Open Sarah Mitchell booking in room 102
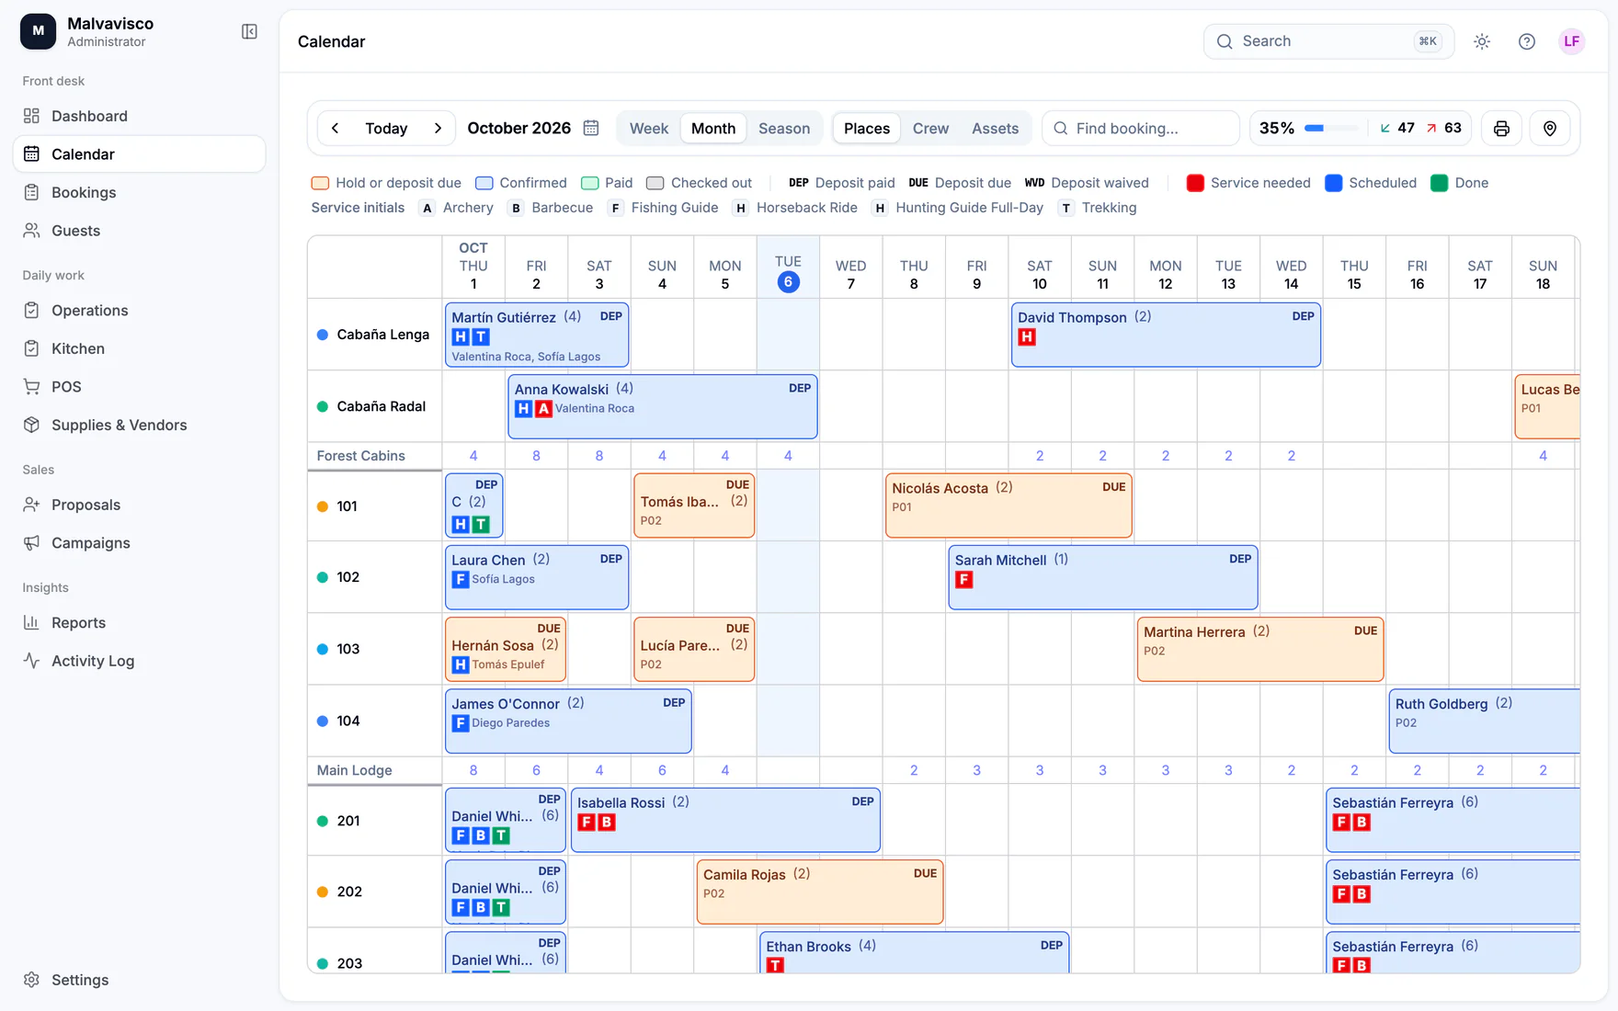 click(x=1103, y=577)
